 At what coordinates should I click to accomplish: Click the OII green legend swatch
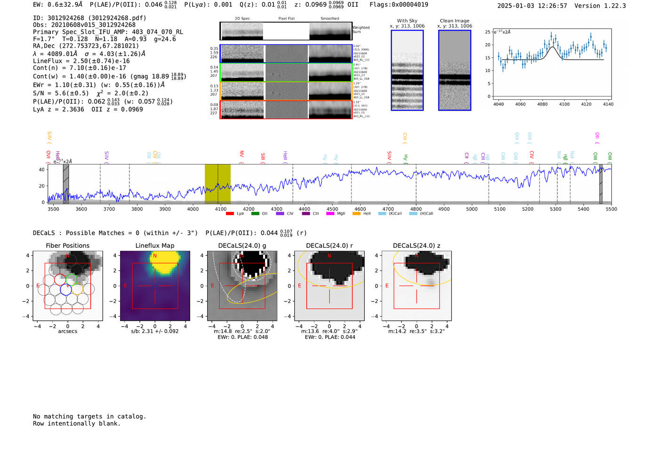(x=255, y=213)
